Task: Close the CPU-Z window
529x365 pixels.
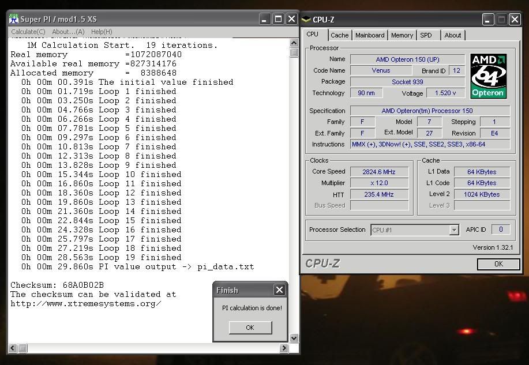Action: click(x=515, y=20)
